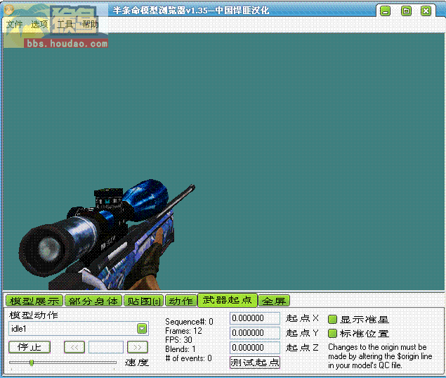Step to next frame with >> button
Screen dimensions: 446x378
pos(138,347)
